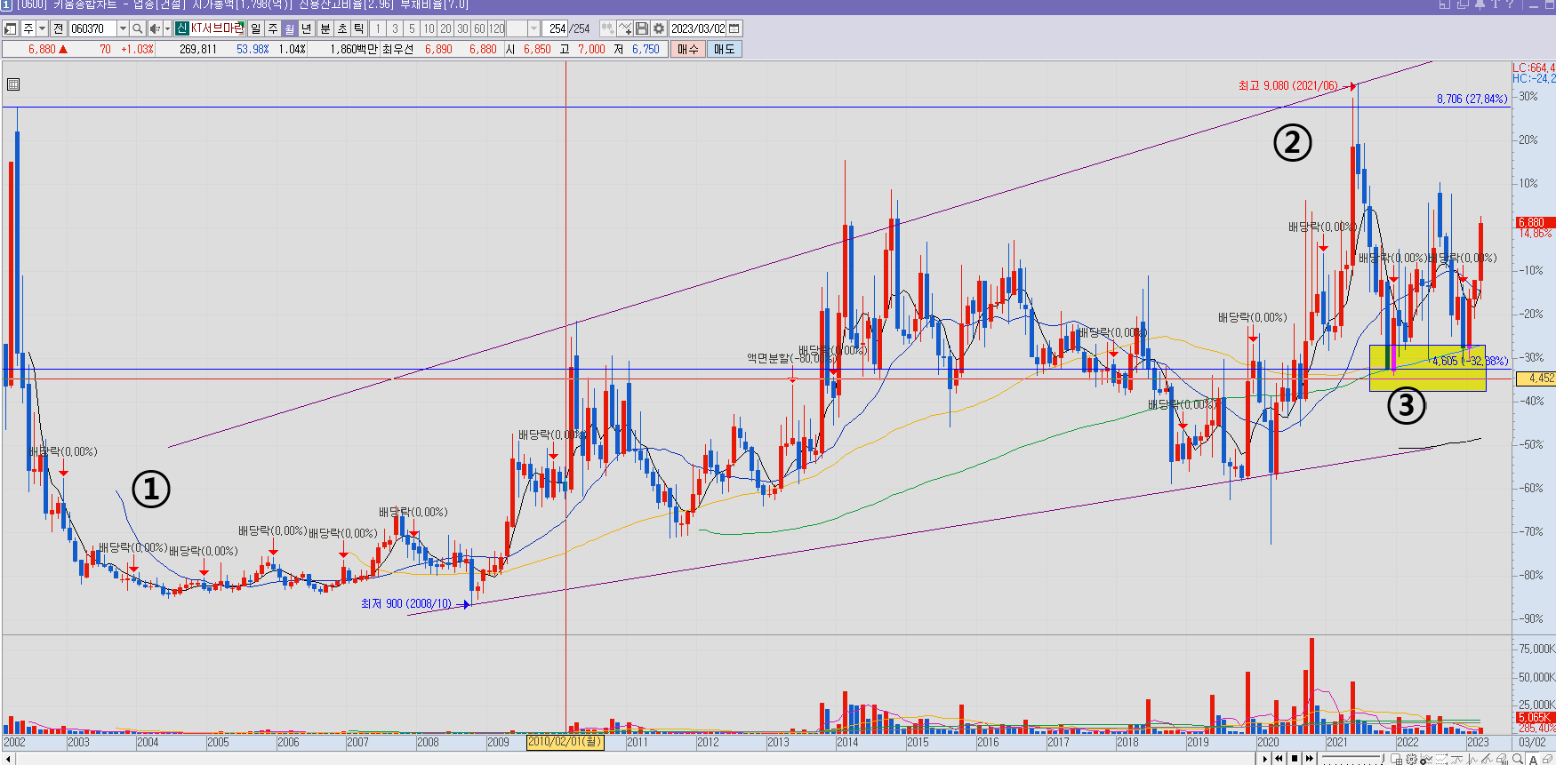Open the stock search magnifier
This screenshot has height=765, width=1556.
click(137, 28)
